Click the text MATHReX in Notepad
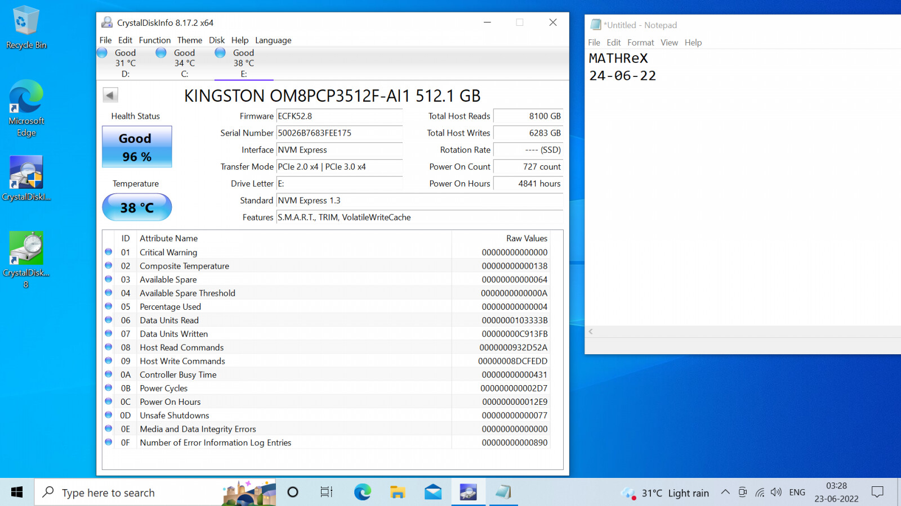Screen dimensions: 901x506 click(618, 58)
